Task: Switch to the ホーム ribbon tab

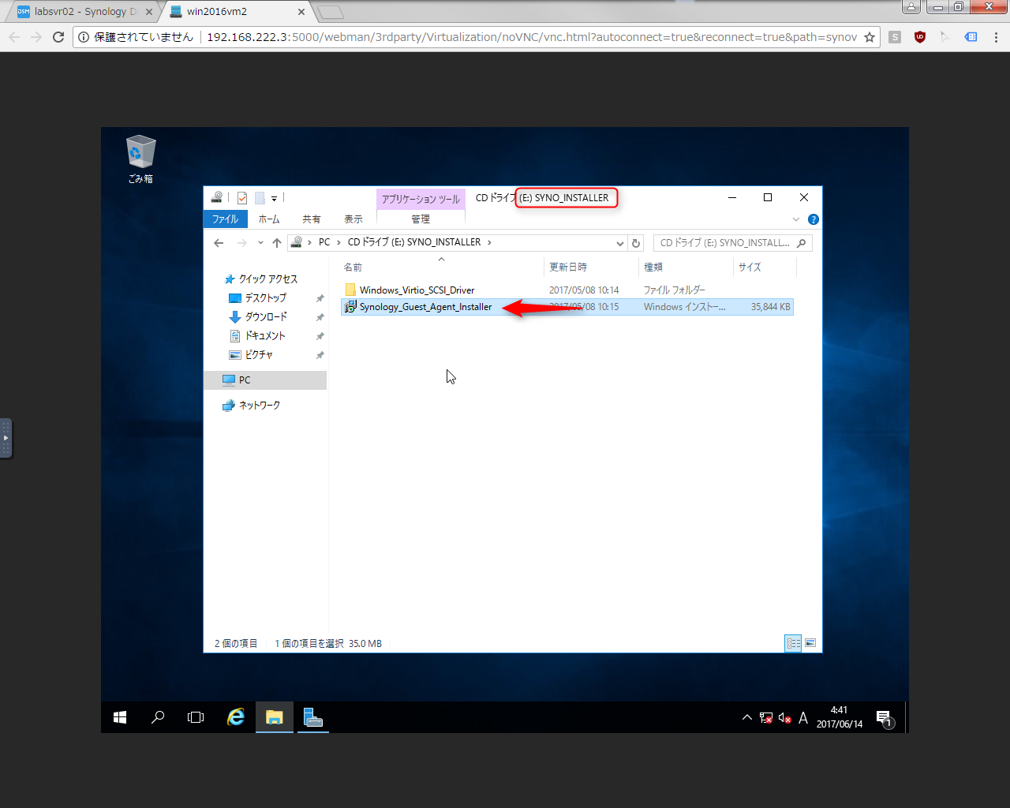Action: point(269,219)
